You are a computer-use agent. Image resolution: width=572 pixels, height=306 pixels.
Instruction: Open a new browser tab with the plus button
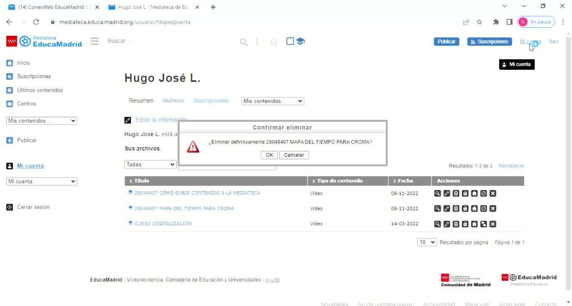click(213, 7)
